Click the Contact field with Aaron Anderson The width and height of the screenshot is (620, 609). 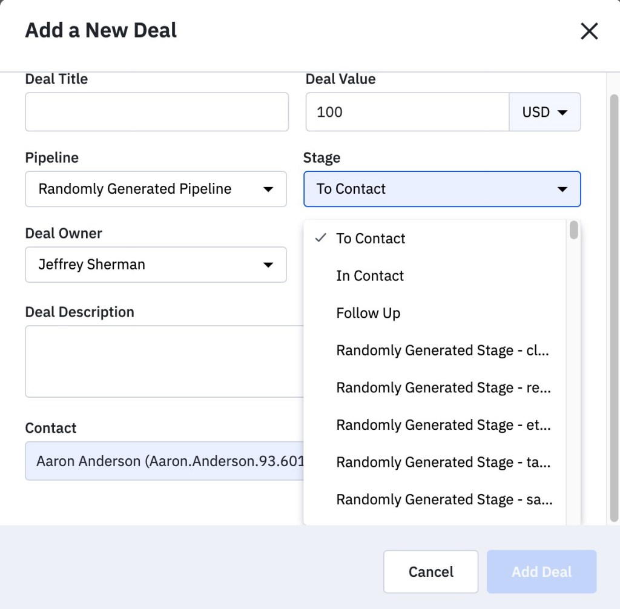point(163,461)
